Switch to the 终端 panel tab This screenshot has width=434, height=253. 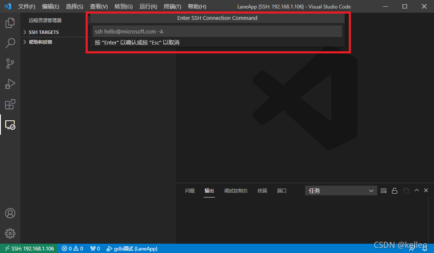pyautogui.click(x=262, y=191)
